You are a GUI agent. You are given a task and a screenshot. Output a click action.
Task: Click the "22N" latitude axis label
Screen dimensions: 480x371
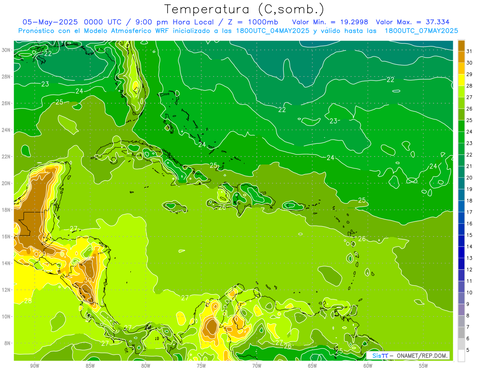pyautogui.click(x=6, y=156)
